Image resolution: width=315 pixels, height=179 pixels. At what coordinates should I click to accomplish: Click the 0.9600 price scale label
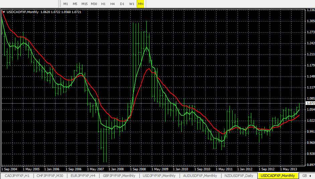311,143
